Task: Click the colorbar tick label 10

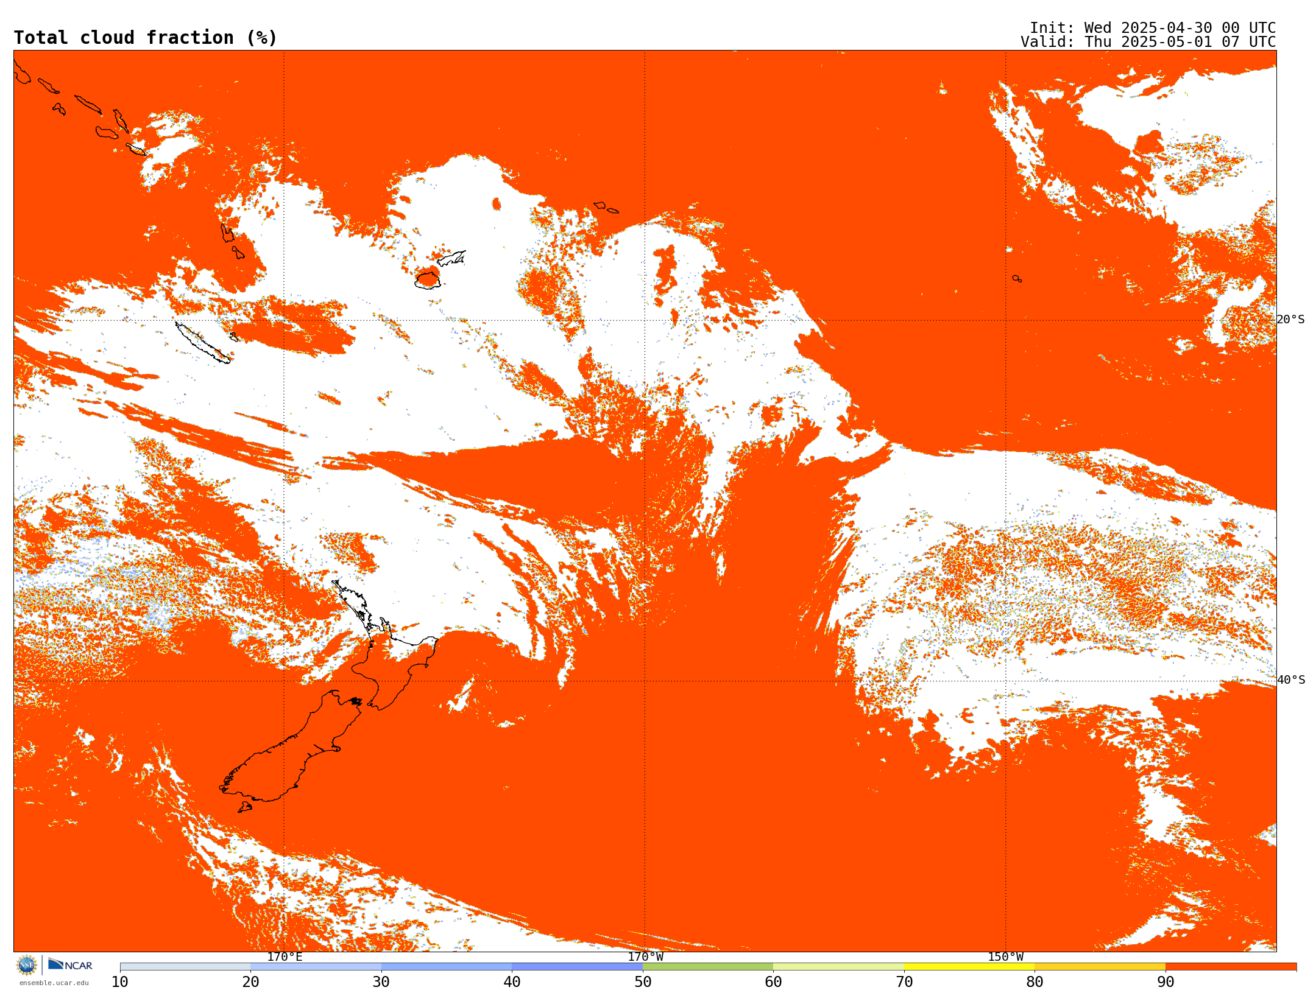Action: (x=120, y=981)
